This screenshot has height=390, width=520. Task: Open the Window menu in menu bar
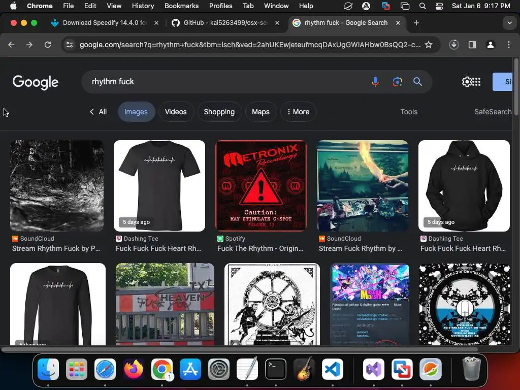pos(276,6)
